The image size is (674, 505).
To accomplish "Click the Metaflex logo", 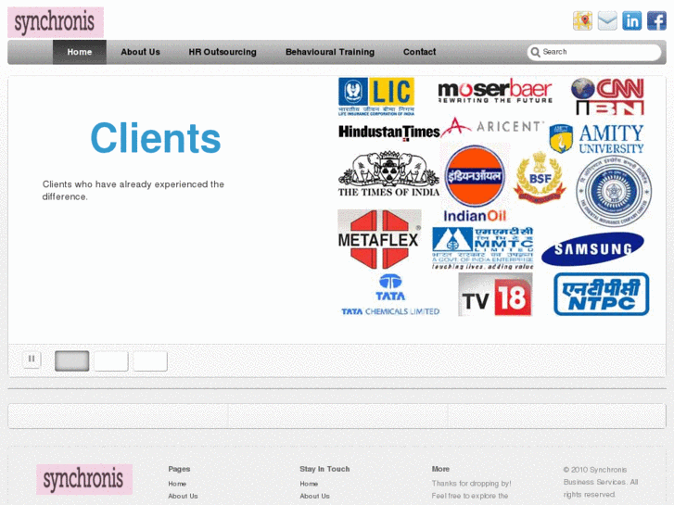I will point(378,239).
